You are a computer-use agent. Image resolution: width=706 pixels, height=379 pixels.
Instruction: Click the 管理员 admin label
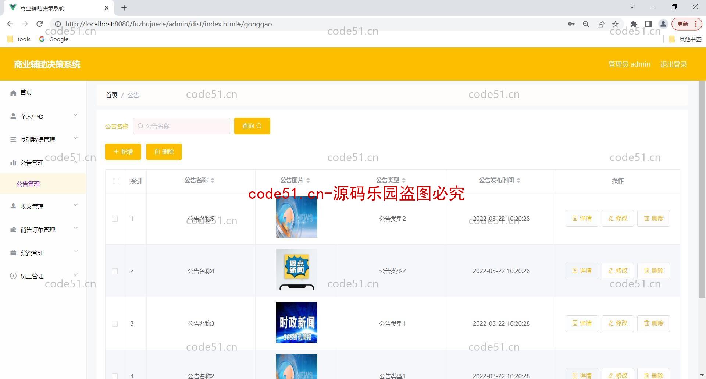click(629, 64)
